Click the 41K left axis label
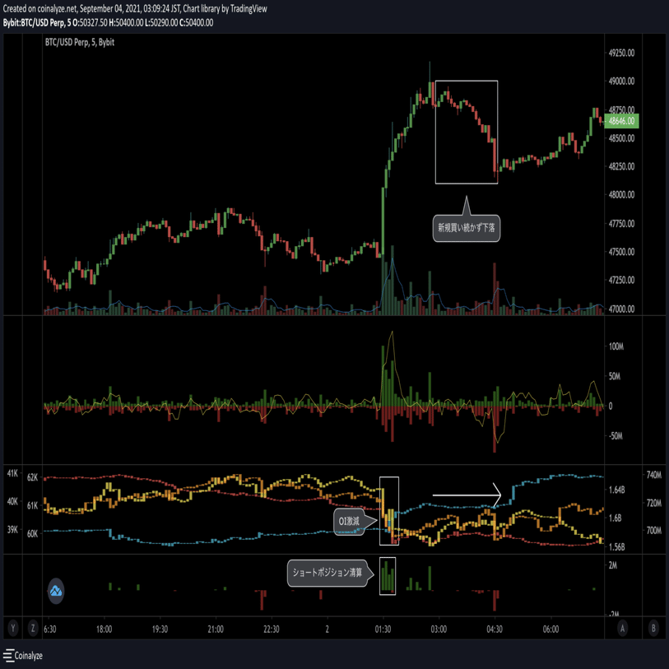Viewport: 669px width, 669px height. (12, 473)
